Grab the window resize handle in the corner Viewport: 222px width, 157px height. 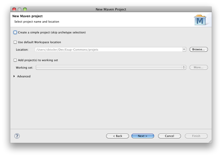tap(210, 141)
